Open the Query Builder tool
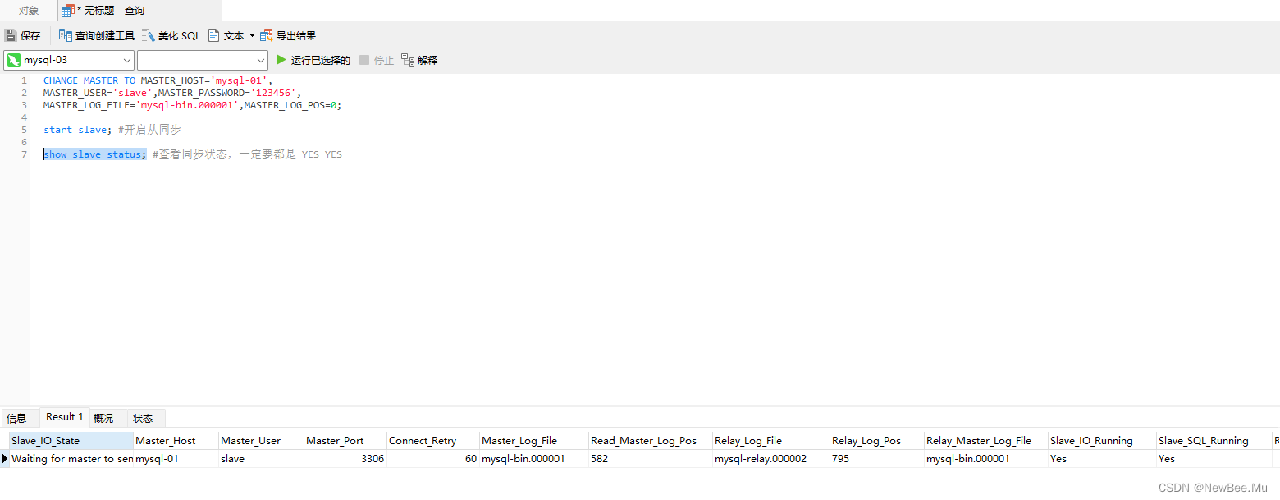The image size is (1280, 500). click(x=96, y=35)
